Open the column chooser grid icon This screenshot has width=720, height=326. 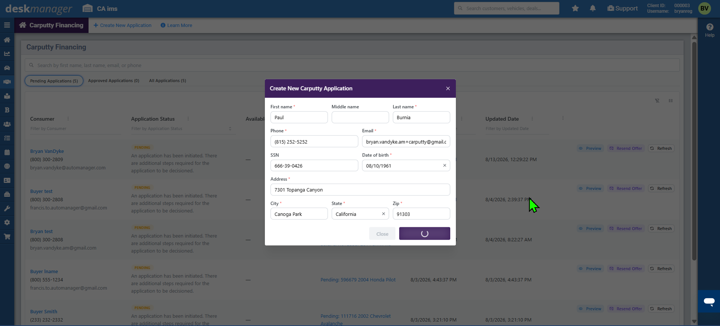670,100
